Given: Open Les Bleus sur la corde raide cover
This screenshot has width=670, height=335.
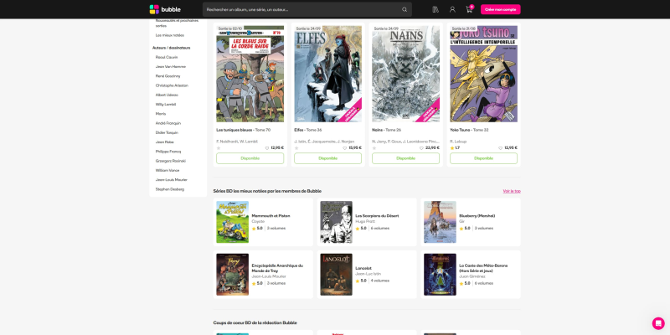Looking at the screenshot, I should [250, 74].
